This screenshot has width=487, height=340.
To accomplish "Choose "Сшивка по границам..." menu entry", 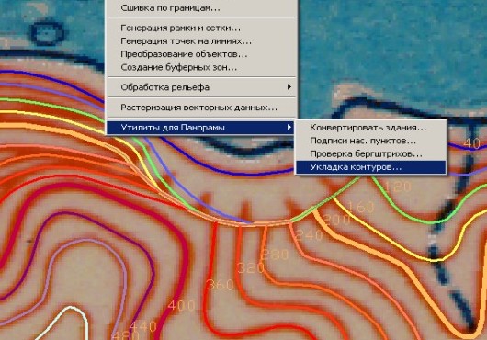I will (x=202, y=7).
